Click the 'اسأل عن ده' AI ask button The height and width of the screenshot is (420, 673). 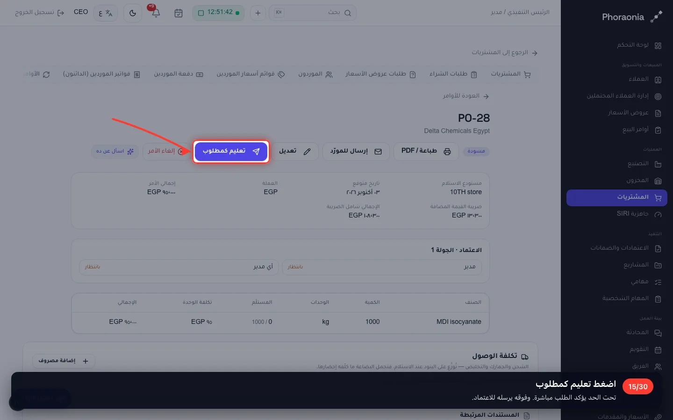tap(115, 151)
